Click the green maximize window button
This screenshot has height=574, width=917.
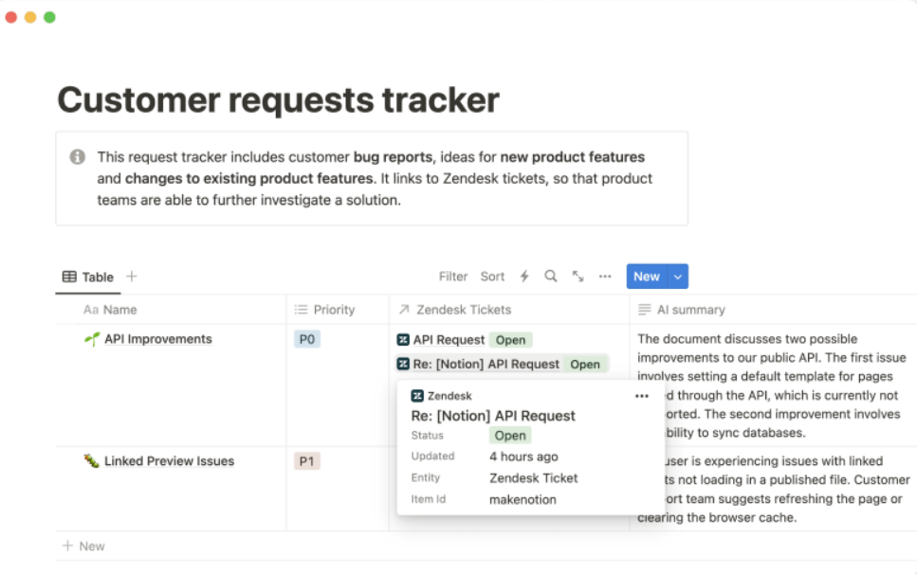click(x=49, y=17)
